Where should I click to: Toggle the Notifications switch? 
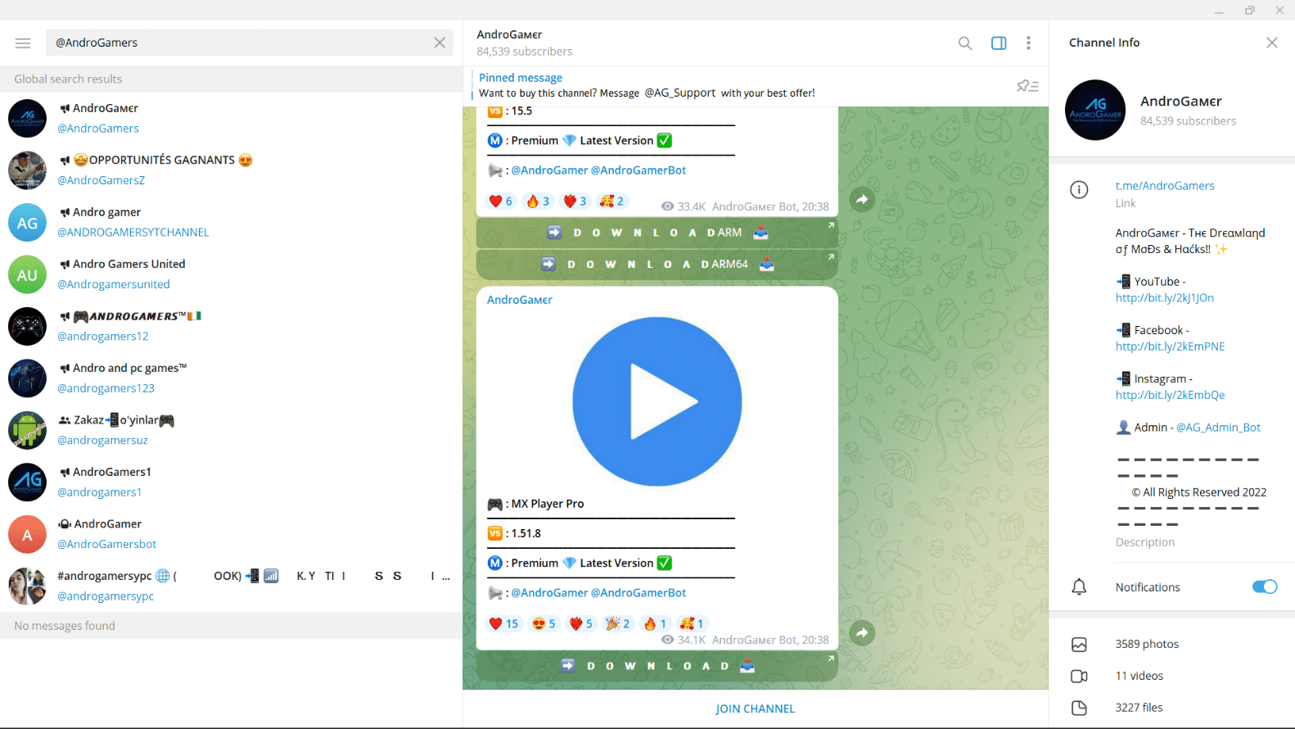pos(1265,586)
